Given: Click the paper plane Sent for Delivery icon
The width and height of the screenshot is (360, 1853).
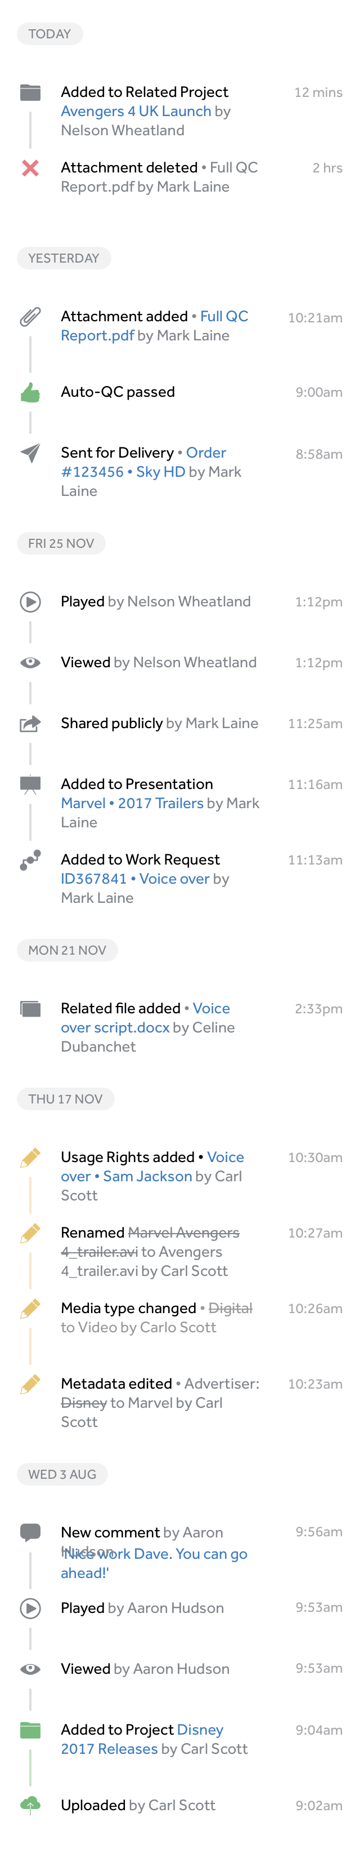Looking at the screenshot, I should pyautogui.click(x=30, y=453).
